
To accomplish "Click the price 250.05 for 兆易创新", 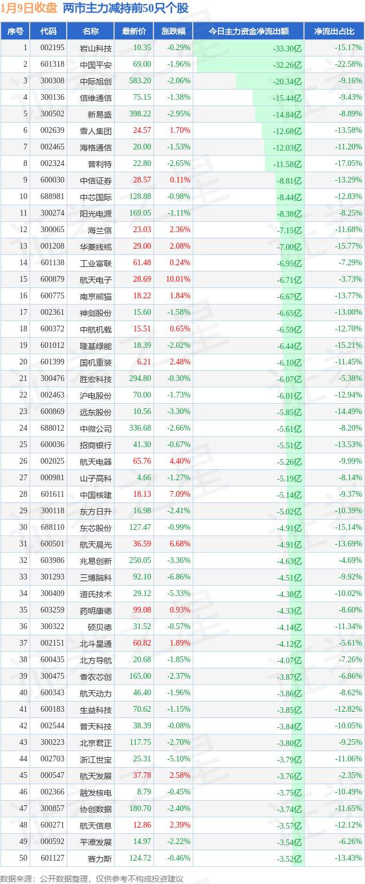I will click(140, 561).
